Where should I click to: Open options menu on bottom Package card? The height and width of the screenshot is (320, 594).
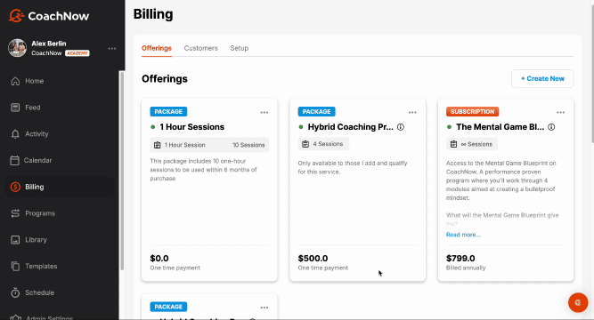264,308
